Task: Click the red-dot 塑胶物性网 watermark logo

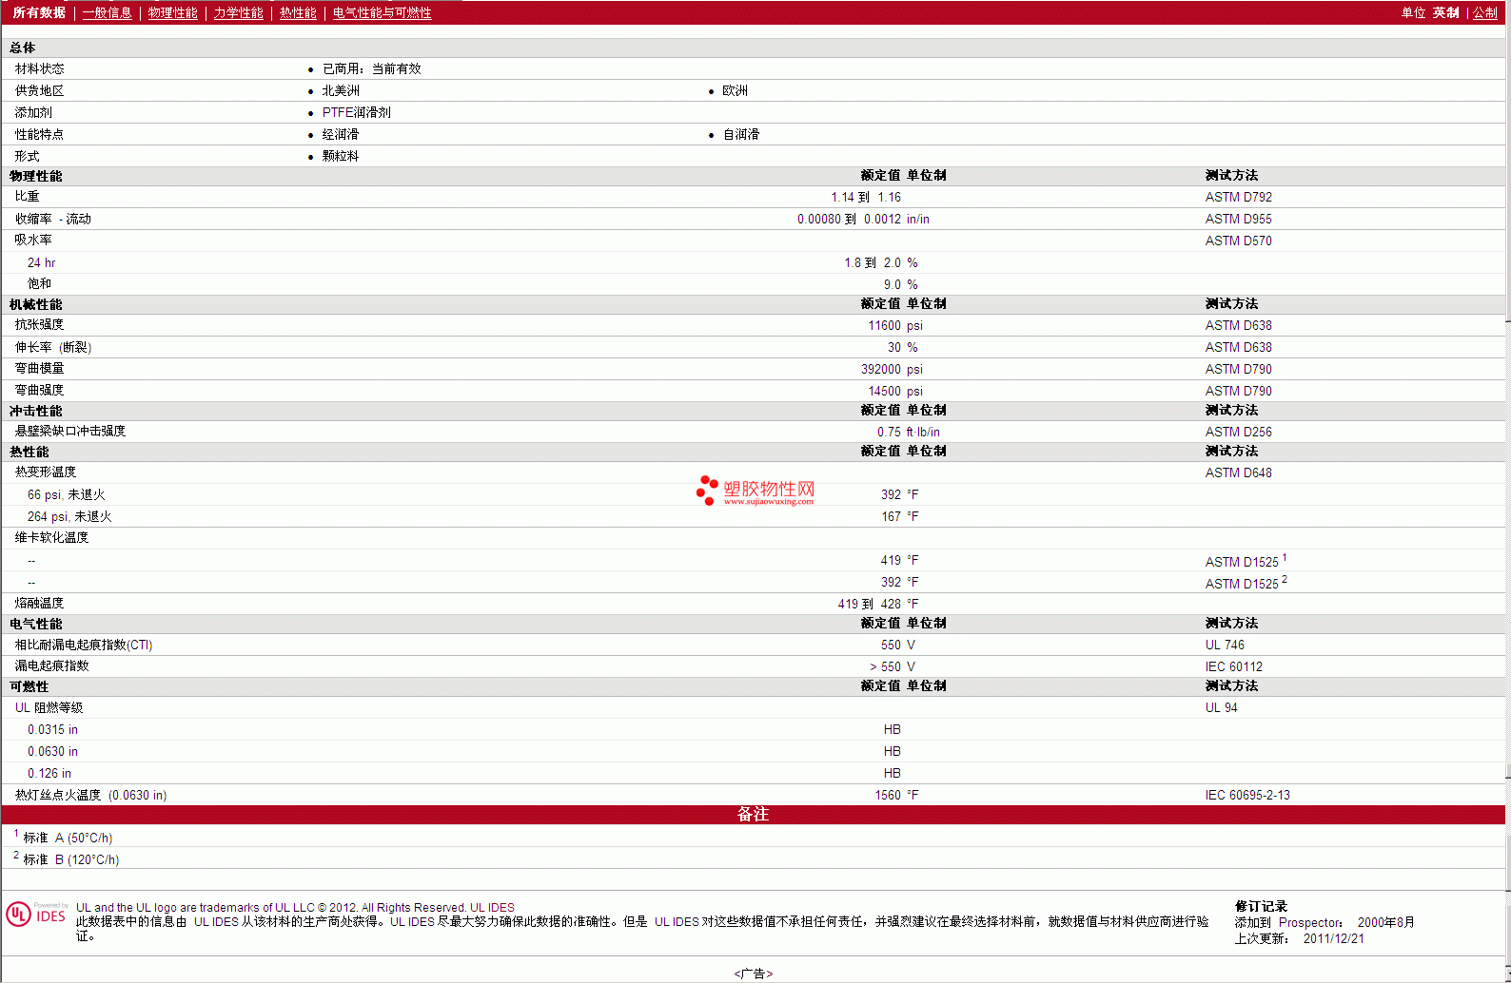Action: click(755, 491)
